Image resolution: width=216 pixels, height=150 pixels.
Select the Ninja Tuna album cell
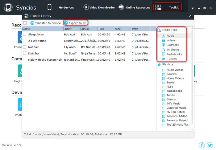coord(88,53)
